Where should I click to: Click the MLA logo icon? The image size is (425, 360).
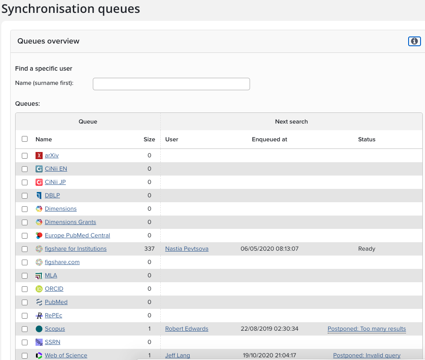39,276
